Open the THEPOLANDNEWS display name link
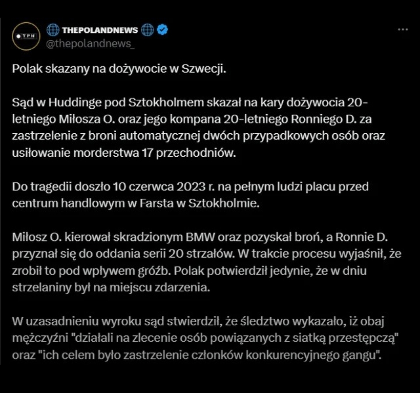 tap(100, 30)
